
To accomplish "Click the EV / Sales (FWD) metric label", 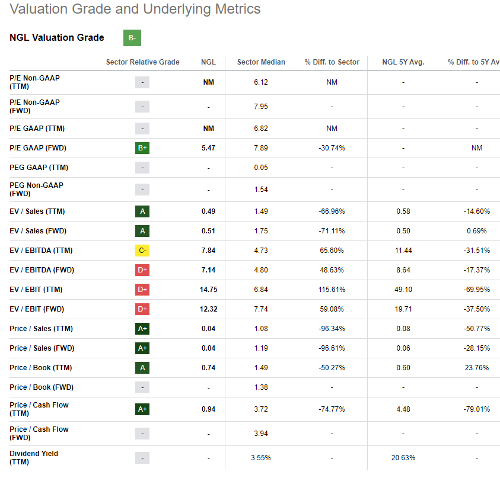I will tap(37, 231).
